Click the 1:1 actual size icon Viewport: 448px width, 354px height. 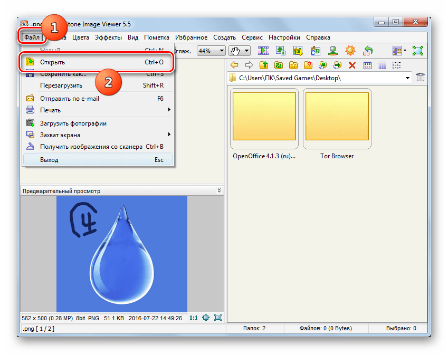tap(193, 318)
